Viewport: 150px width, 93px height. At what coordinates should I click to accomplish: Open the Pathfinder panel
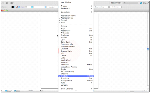[x=76, y=65]
